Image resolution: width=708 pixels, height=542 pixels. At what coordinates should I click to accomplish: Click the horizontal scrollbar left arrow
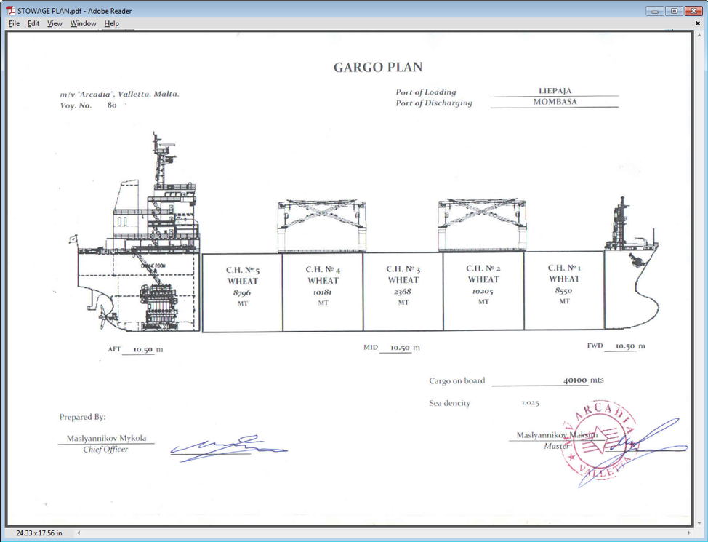79,533
